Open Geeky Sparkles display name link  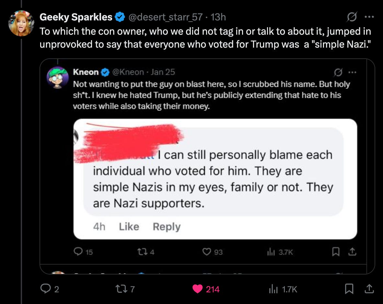[76, 17]
